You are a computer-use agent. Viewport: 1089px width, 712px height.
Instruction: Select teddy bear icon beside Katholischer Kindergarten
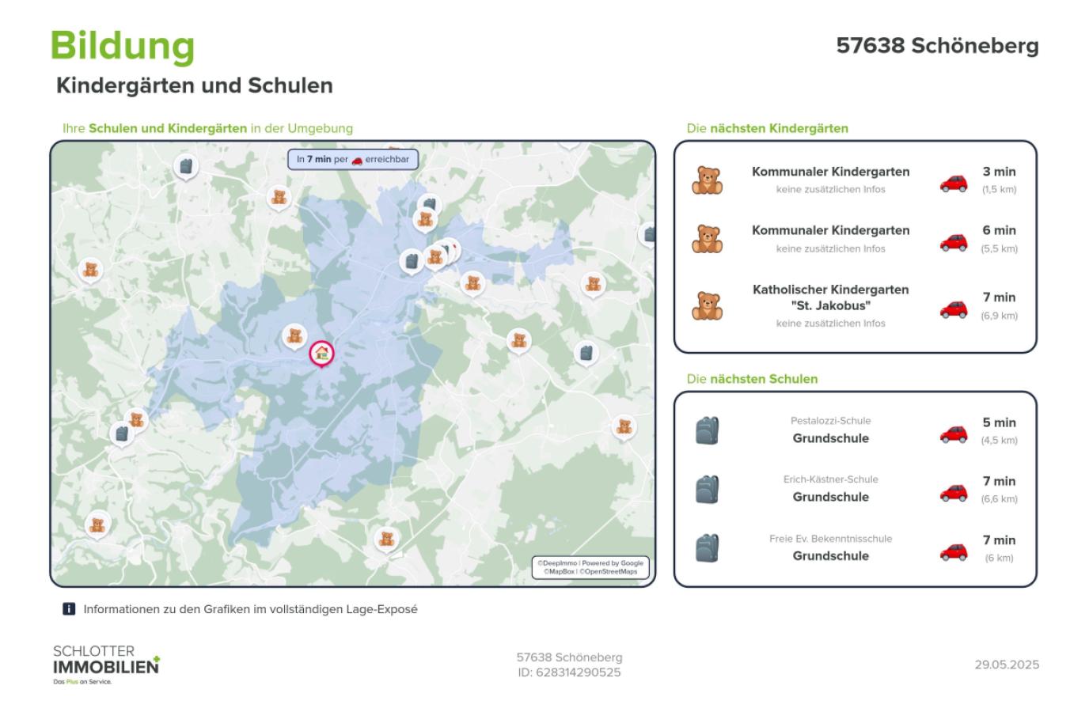pyautogui.click(x=707, y=305)
